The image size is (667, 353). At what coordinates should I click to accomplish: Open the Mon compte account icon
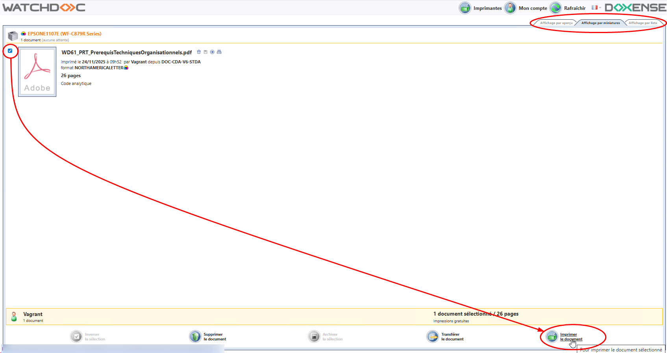(510, 8)
